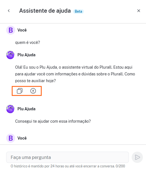Click the Beta badge next to title
146x175 pixels.
[78, 11]
